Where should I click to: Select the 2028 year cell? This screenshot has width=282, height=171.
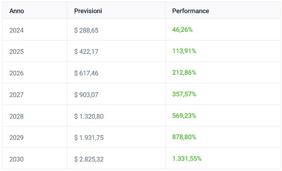[x=16, y=116]
